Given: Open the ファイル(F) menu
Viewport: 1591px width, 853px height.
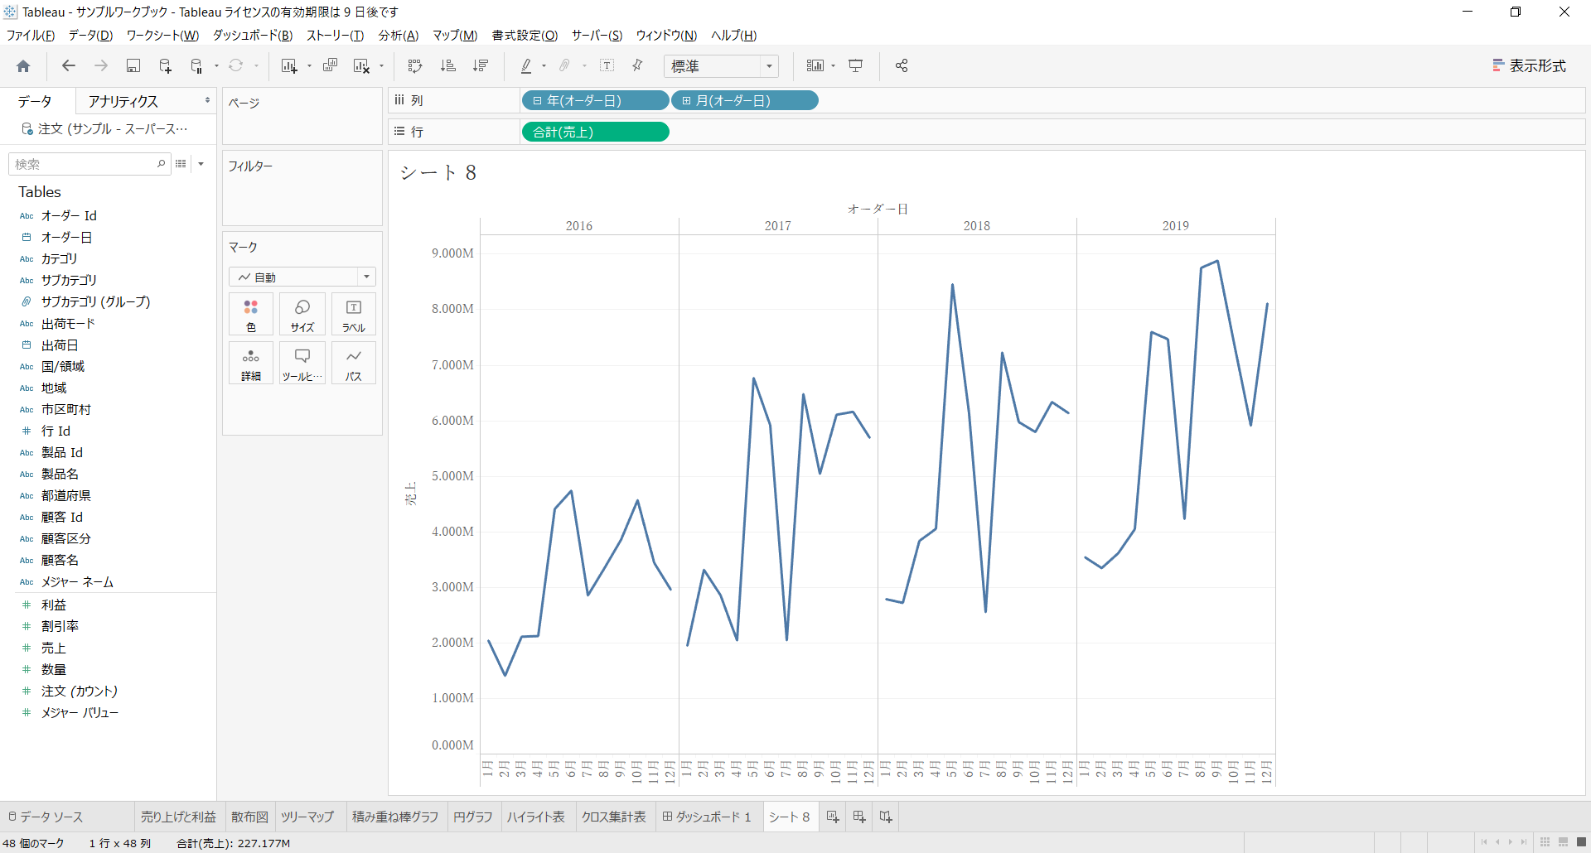Looking at the screenshot, I should tap(31, 36).
